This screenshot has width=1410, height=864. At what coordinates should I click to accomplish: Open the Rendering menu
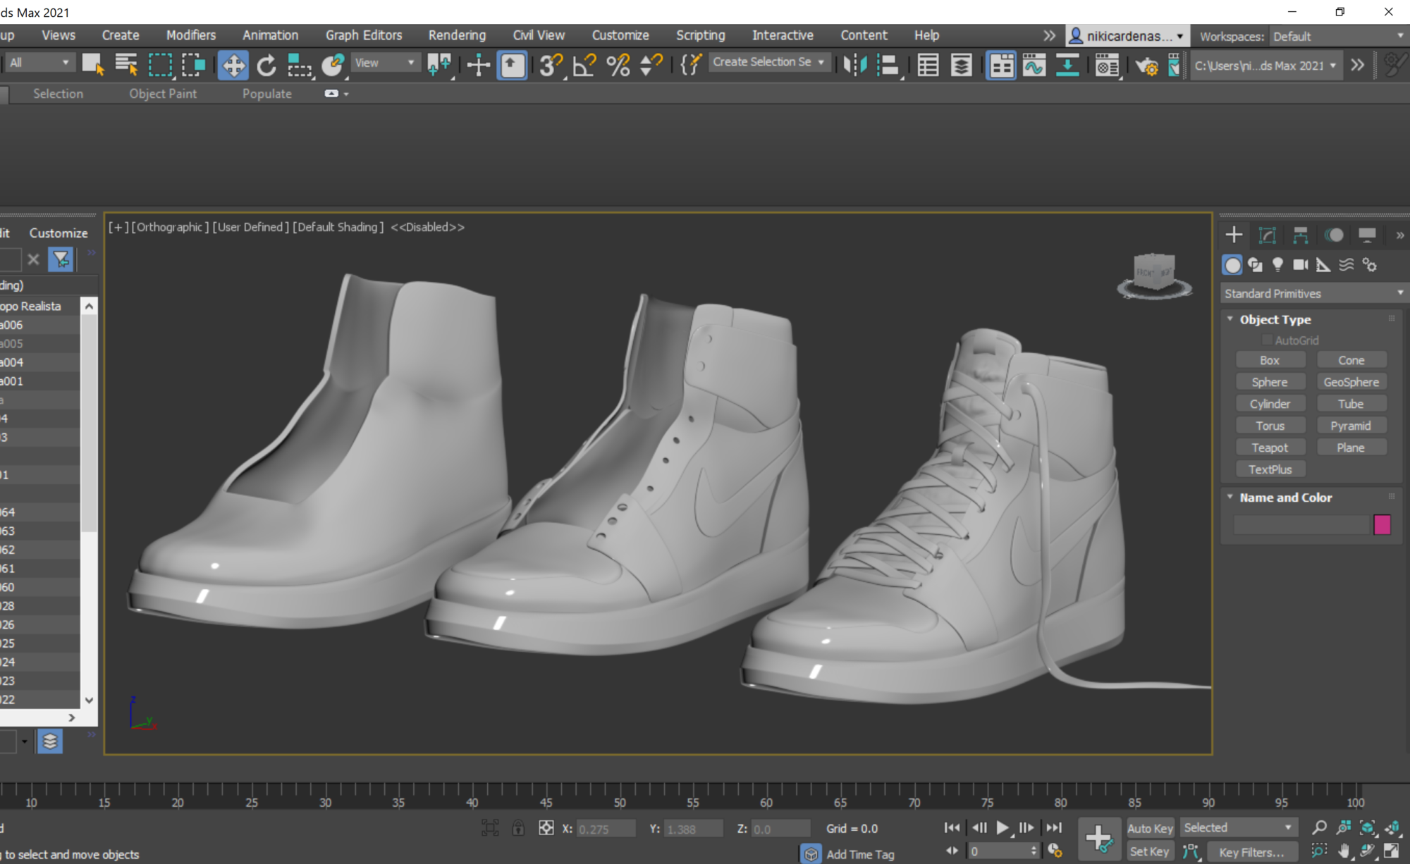click(x=457, y=35)
